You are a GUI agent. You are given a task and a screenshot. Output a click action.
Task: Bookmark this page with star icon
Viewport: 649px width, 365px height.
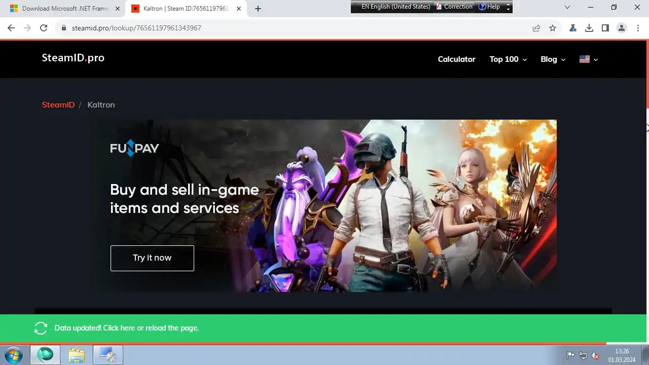click(553, 28)
